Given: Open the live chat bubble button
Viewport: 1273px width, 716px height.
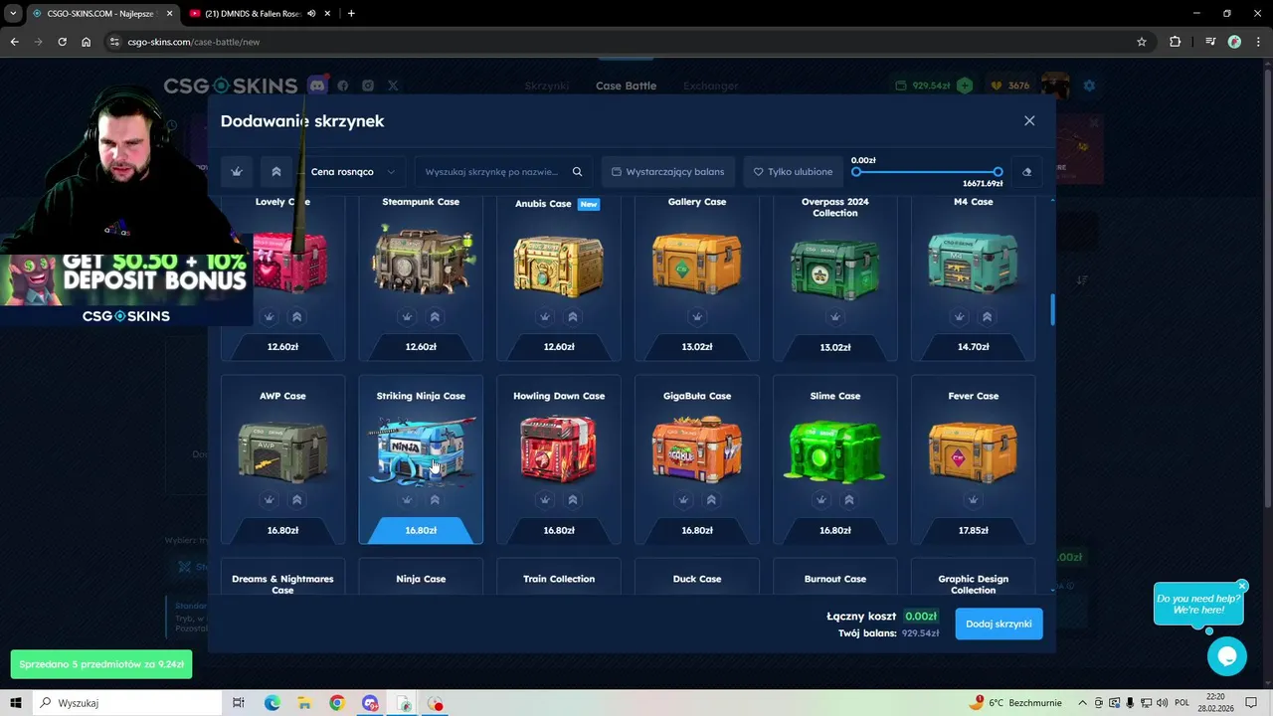Looking at the screenshot, I should pos(1226,656).
